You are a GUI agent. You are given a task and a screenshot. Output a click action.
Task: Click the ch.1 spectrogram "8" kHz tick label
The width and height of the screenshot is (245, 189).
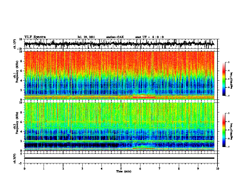(22, 61)
